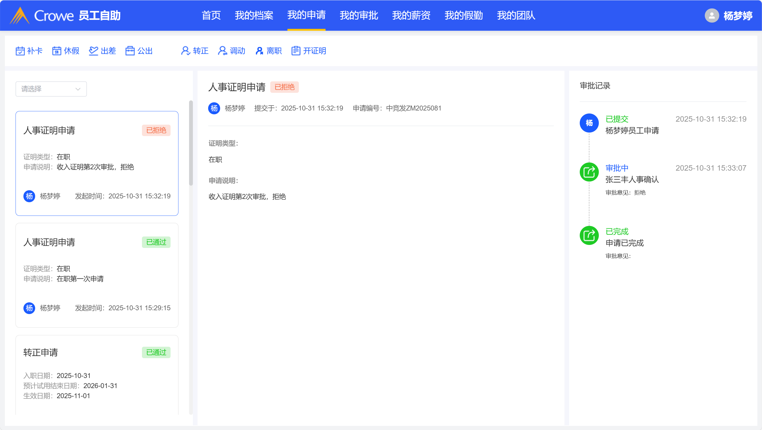Screen dimensions: 762x430
Task: Click the 离职 resignation icon
Action: (x=259, y=51)
